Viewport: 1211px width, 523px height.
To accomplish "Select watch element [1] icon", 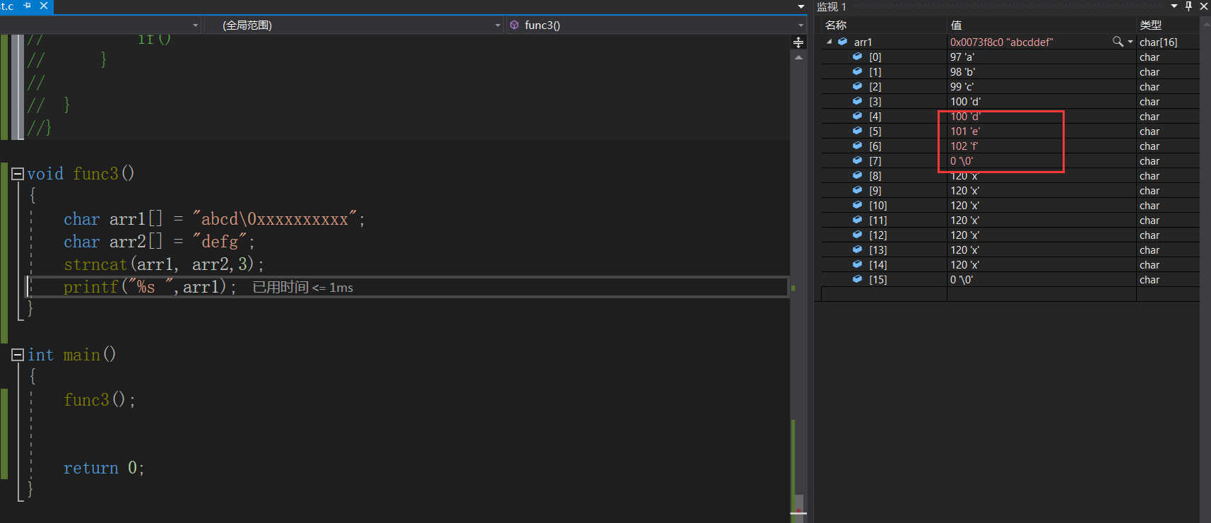I will pos(857,71).
